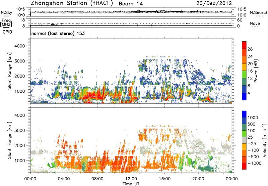
Task: Click the 'Nave' legend label
Action: 255,23
